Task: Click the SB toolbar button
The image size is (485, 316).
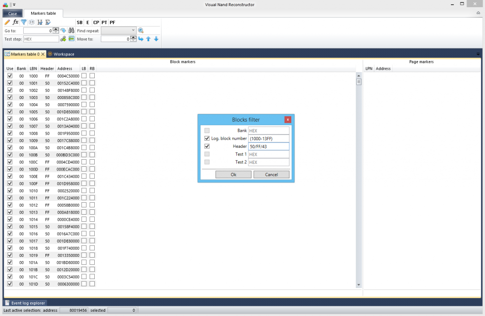Action: 80,23
